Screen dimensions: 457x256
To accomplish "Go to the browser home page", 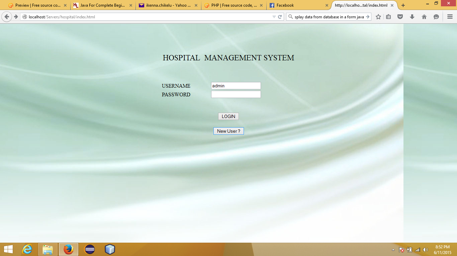I will (x=424, y=16).
